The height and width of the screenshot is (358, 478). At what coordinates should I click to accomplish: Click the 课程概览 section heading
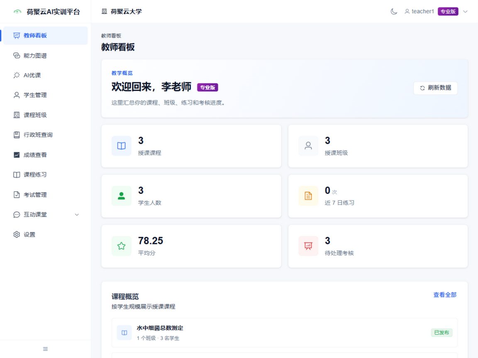pyautogui.click(x=125, y=297)
